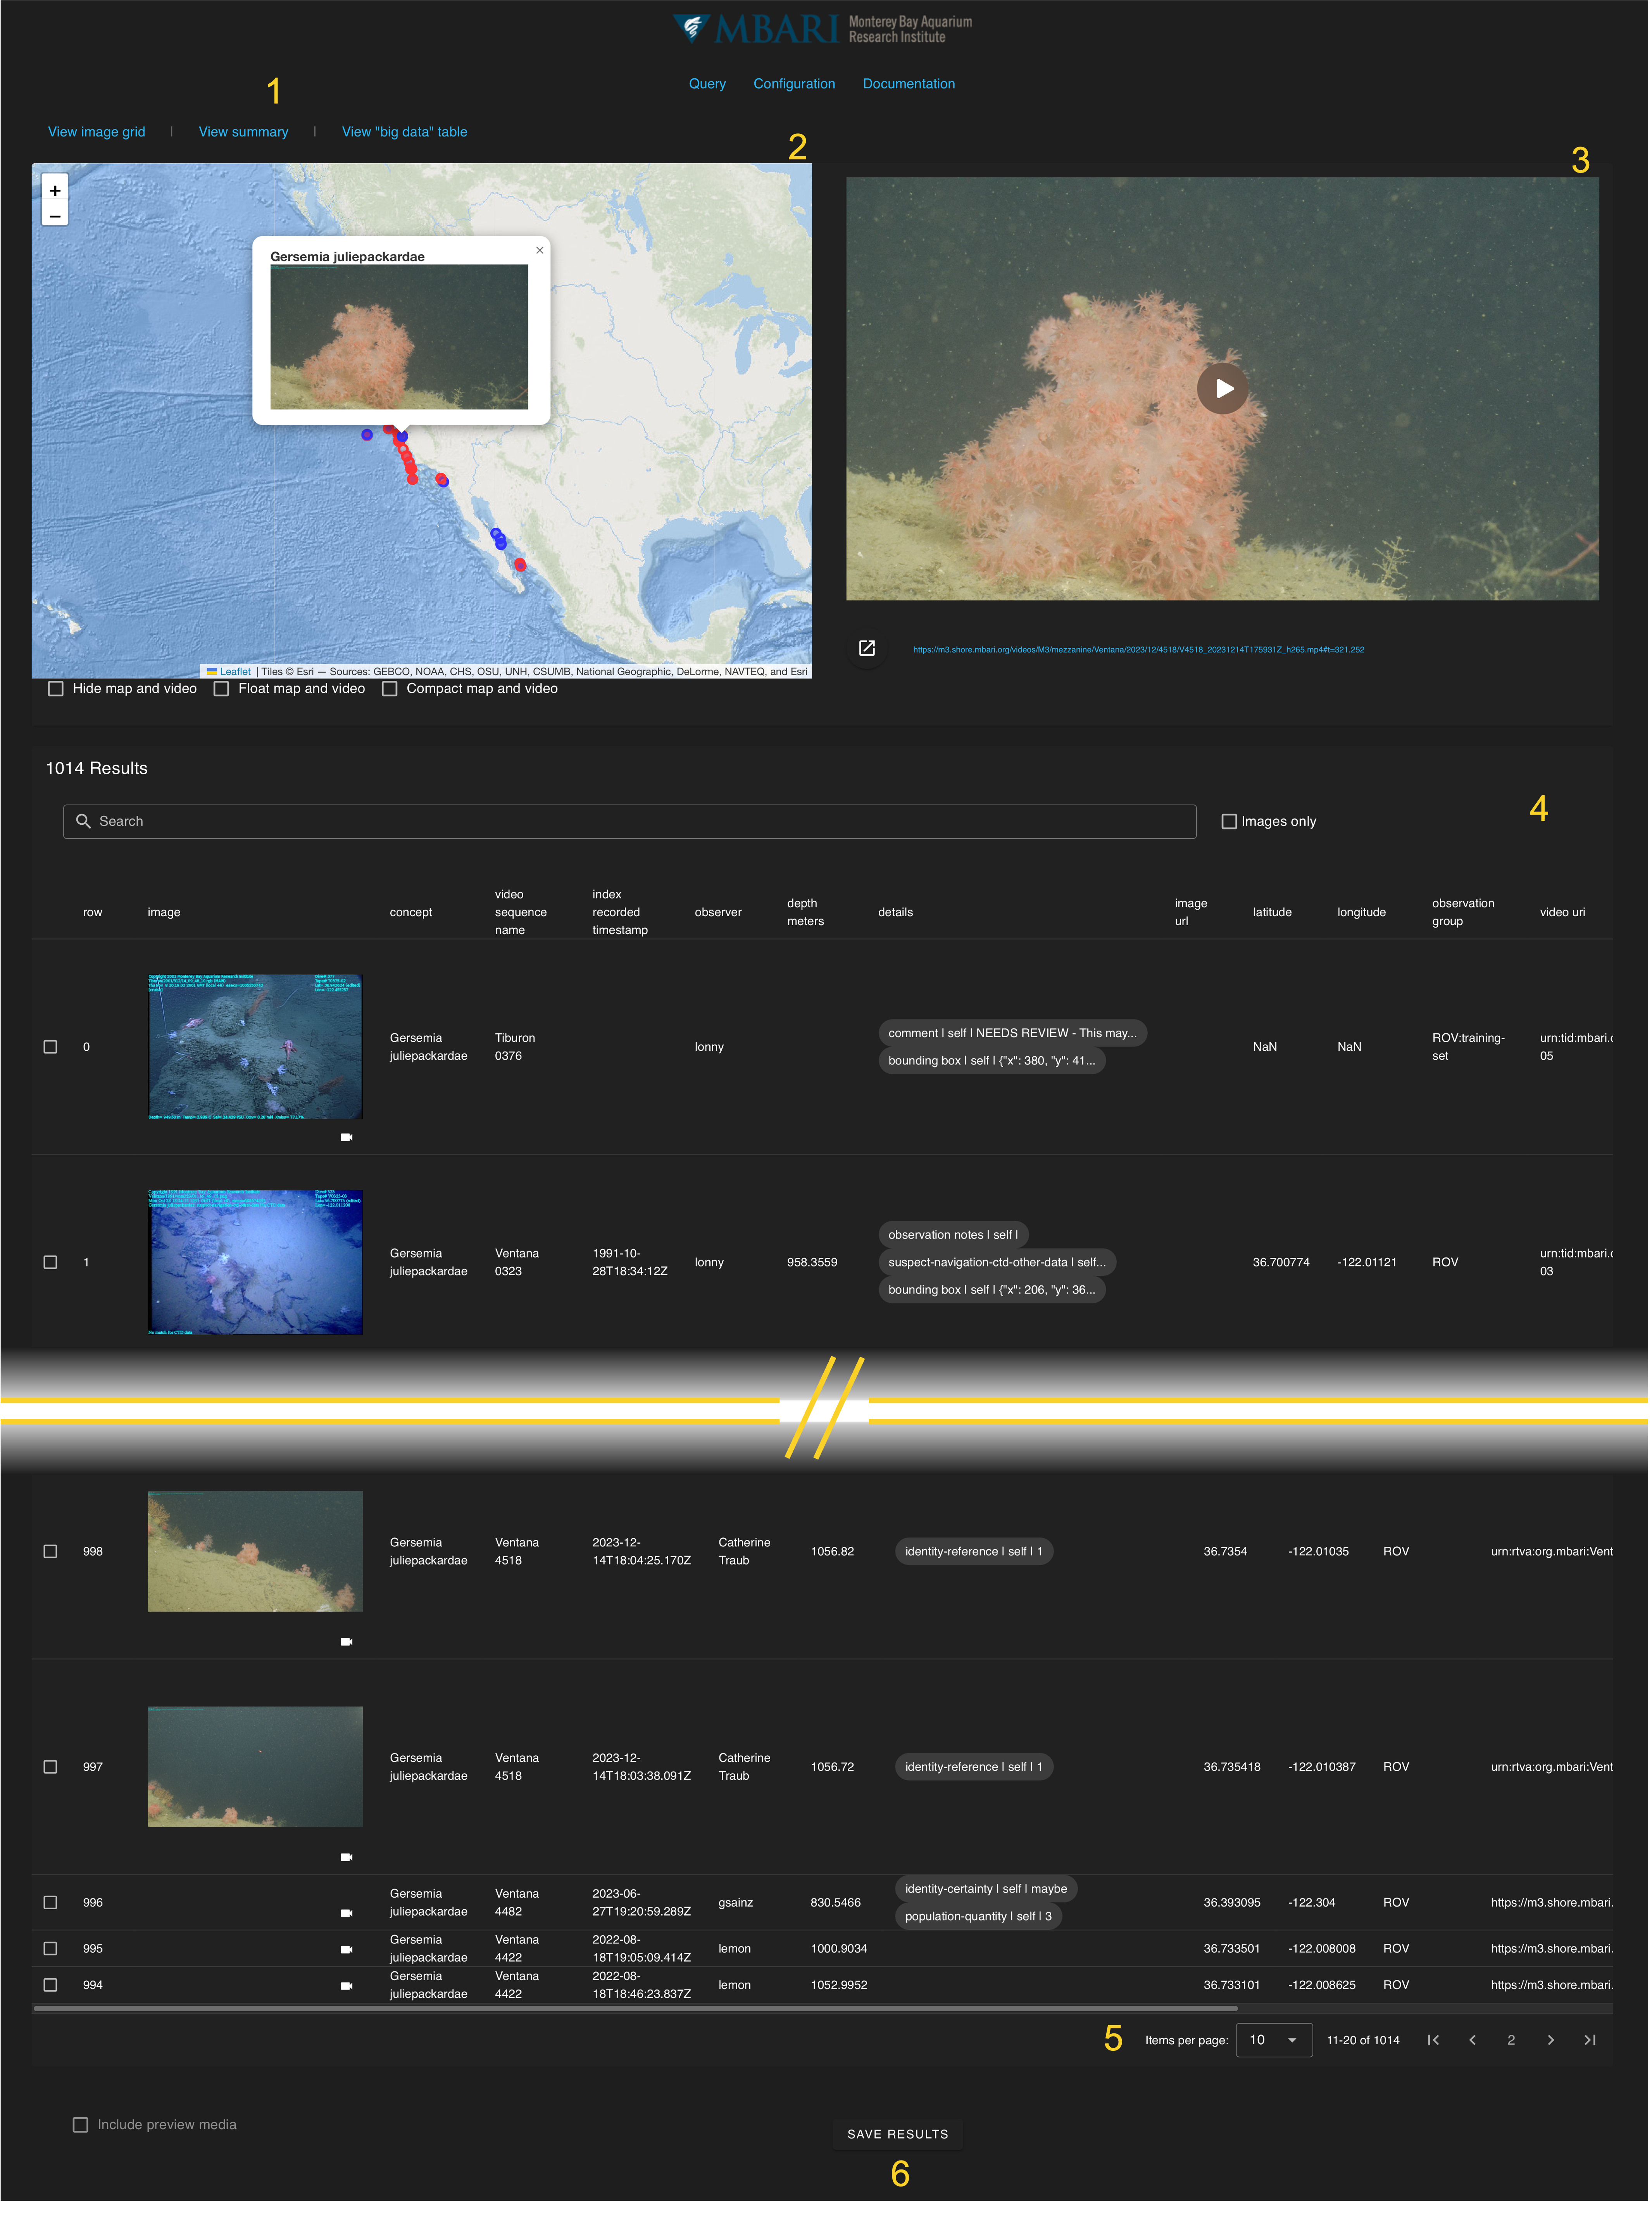
Task: Jump to last results page
Action: [1590, 2040]
